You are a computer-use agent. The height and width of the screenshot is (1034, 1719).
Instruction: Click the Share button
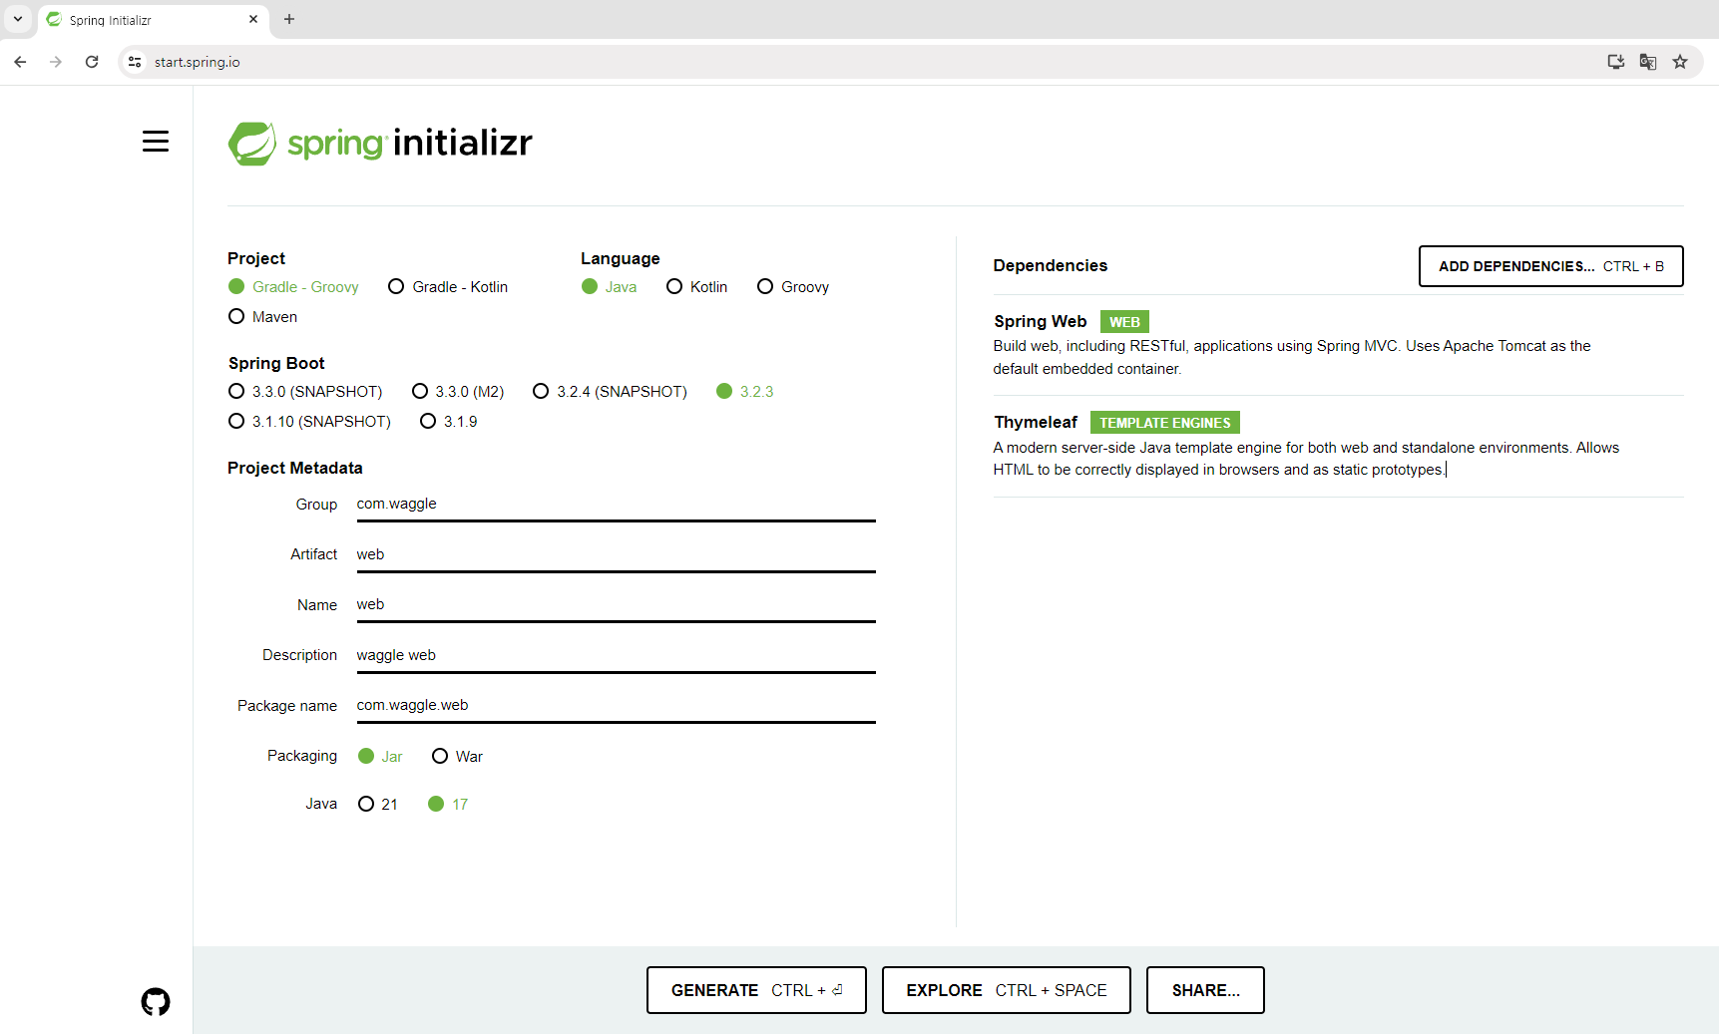(x=1205, y=990)
